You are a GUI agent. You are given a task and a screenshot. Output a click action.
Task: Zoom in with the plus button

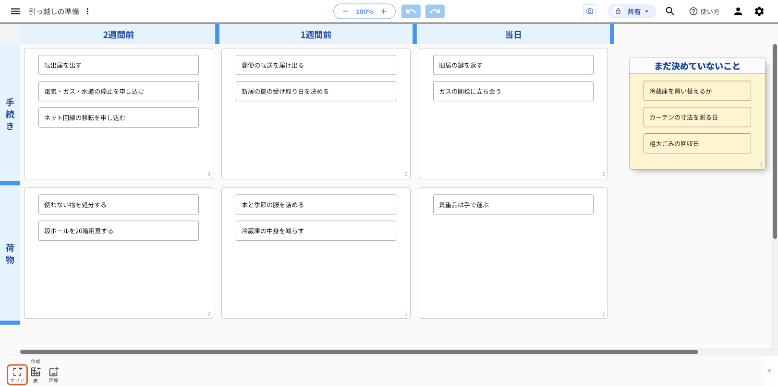pos(383,12)
